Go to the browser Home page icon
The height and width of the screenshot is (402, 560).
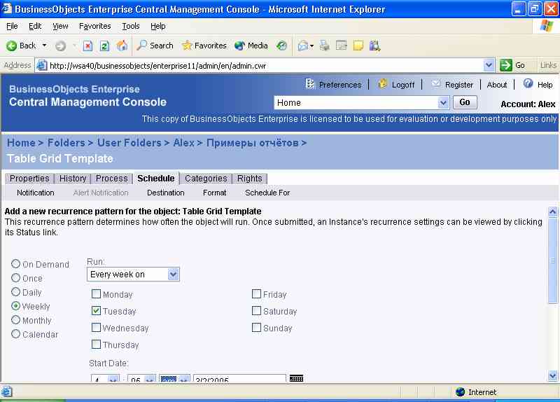(122, 46)
